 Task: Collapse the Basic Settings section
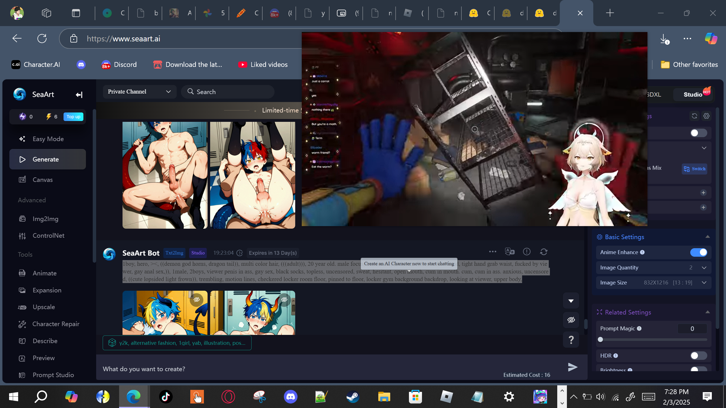tap(708, 237)
